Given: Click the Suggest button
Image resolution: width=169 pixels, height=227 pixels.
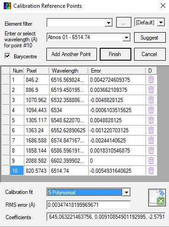Looking at the screenshot, I should click(150, 38).
